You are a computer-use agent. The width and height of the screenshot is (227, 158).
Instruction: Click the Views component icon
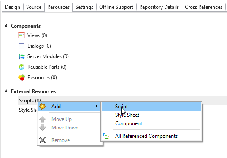22,35
